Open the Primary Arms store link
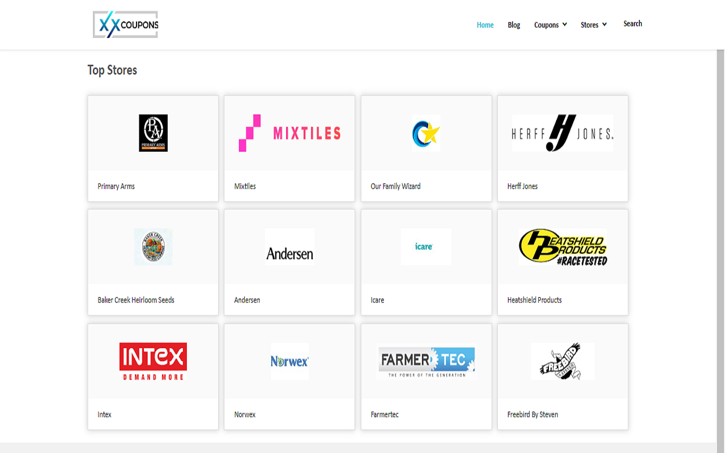Image resolution: width=725 pixels, height=453 pixels. coord(116,186)
